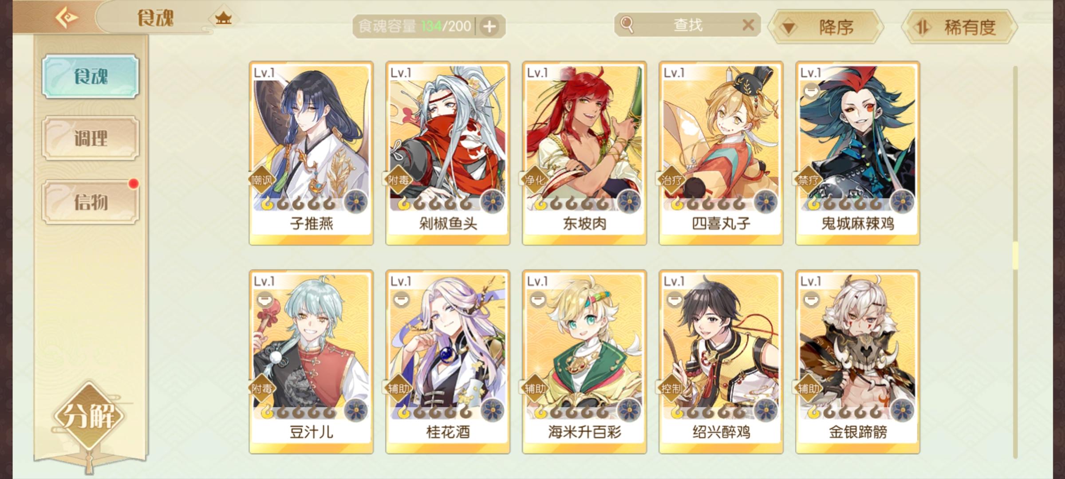Viewport: 1065px width, 479px height.
Task: Tap the 分解 decompose button
Action: [89, 416]
